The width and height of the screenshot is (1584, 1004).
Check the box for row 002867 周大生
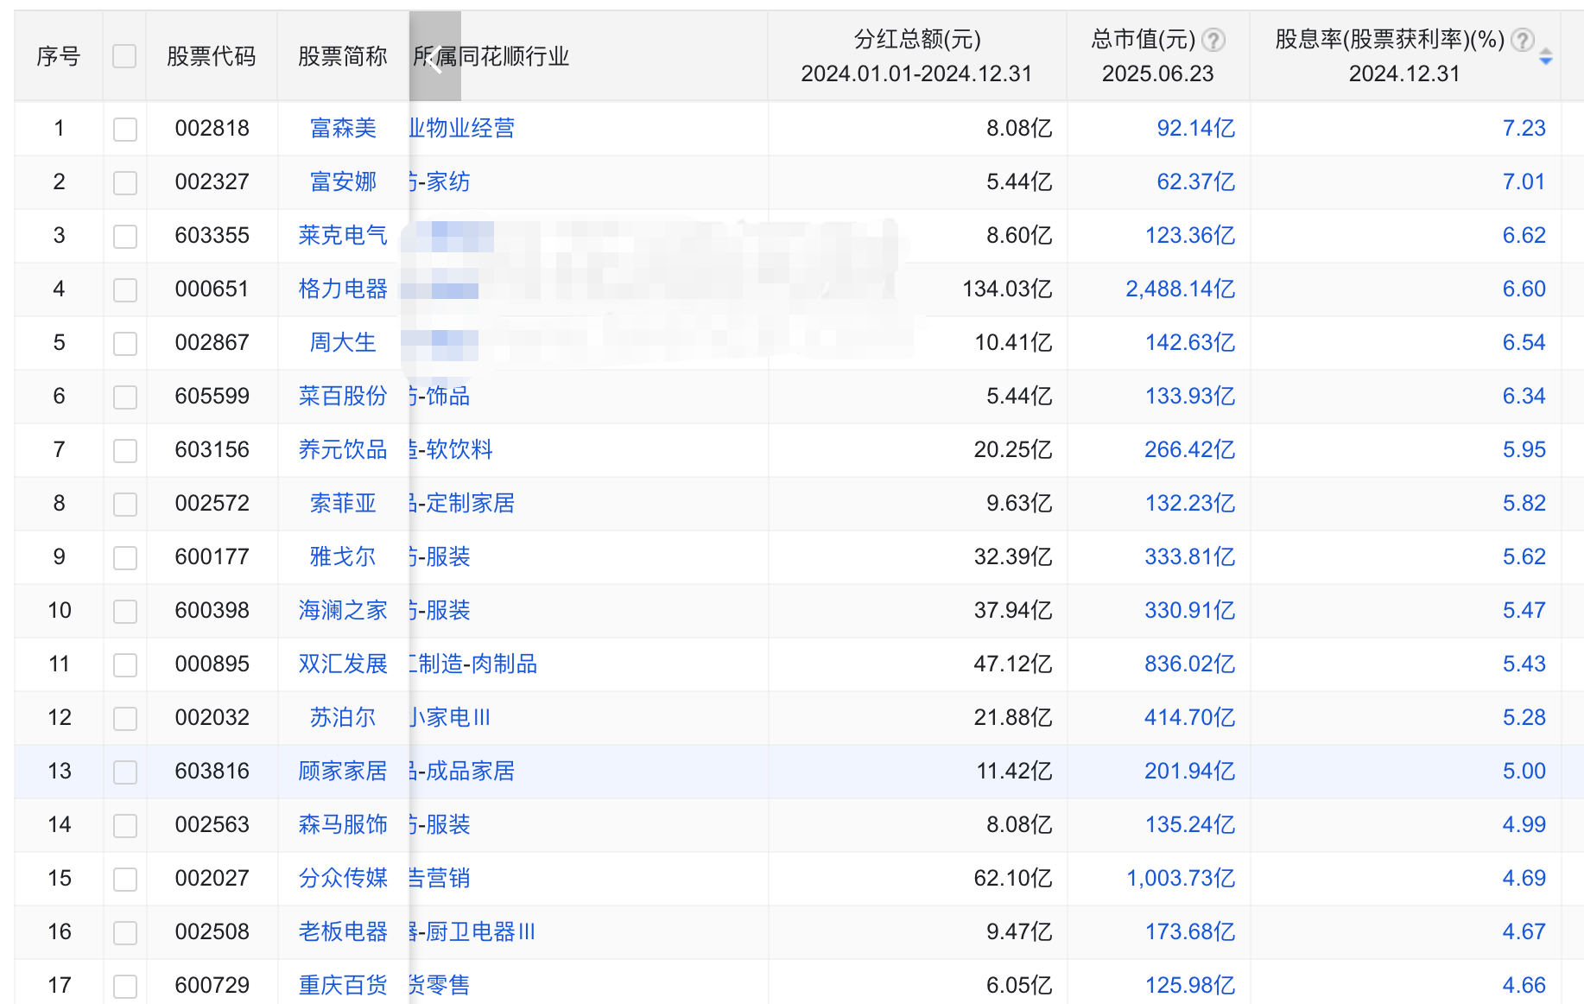coord(125,344)
